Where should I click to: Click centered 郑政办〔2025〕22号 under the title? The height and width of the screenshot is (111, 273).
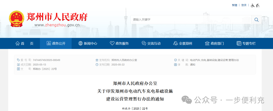[x=135, y=109]
